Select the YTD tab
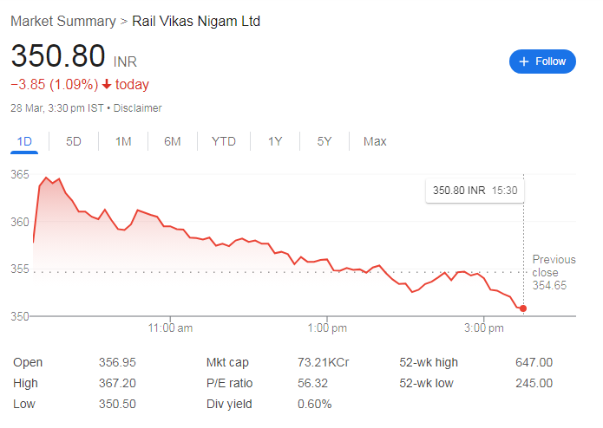Viewport: 603px width, 428px height. coord(224,141)
